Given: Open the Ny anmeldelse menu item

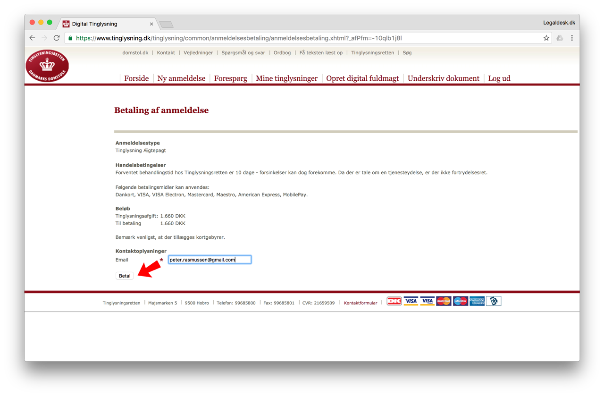Looking at the screenshot, I should [x=181, y=78].
